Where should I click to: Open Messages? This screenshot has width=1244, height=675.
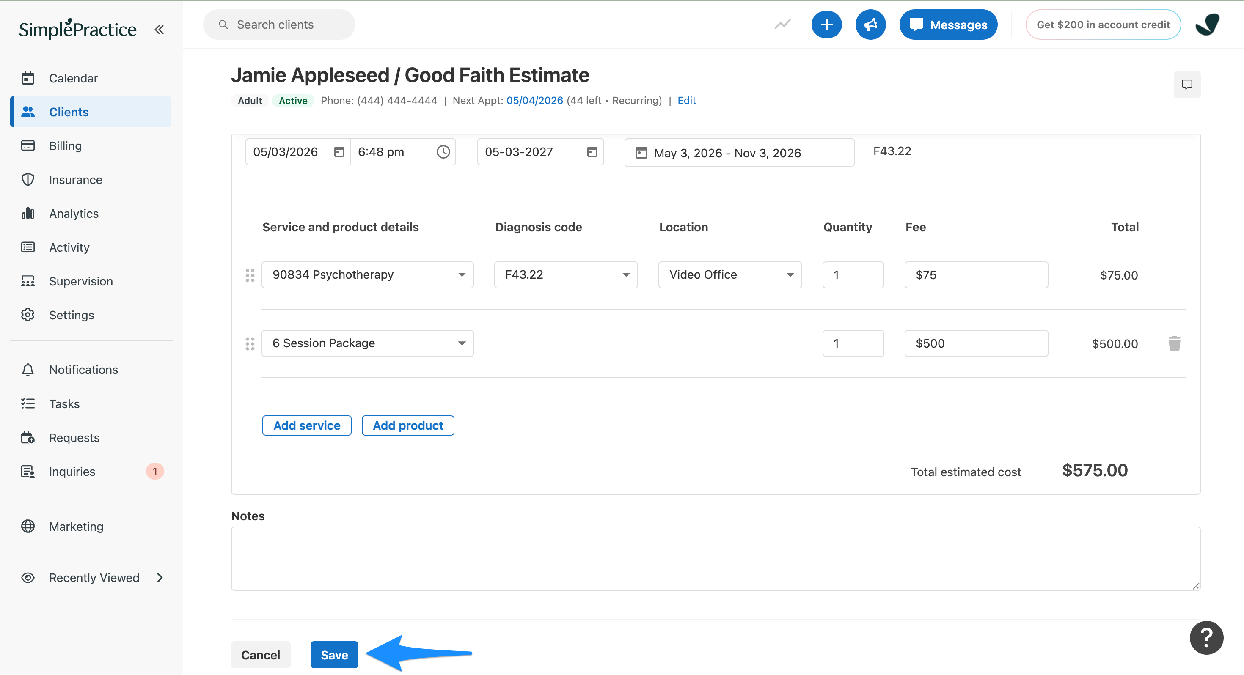click(948, 25)
